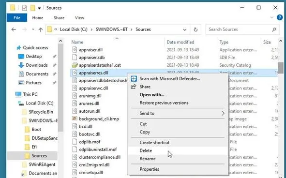Navigate up one folder level arrow
Viewport: 286px width, 178px height.
tap(41, 30)
